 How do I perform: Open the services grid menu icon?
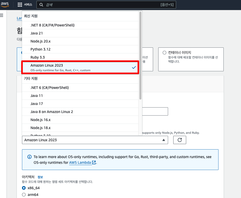[20, 5]
